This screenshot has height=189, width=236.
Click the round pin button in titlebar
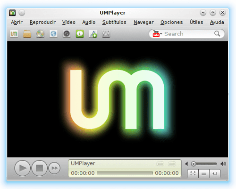coord(22,13)
